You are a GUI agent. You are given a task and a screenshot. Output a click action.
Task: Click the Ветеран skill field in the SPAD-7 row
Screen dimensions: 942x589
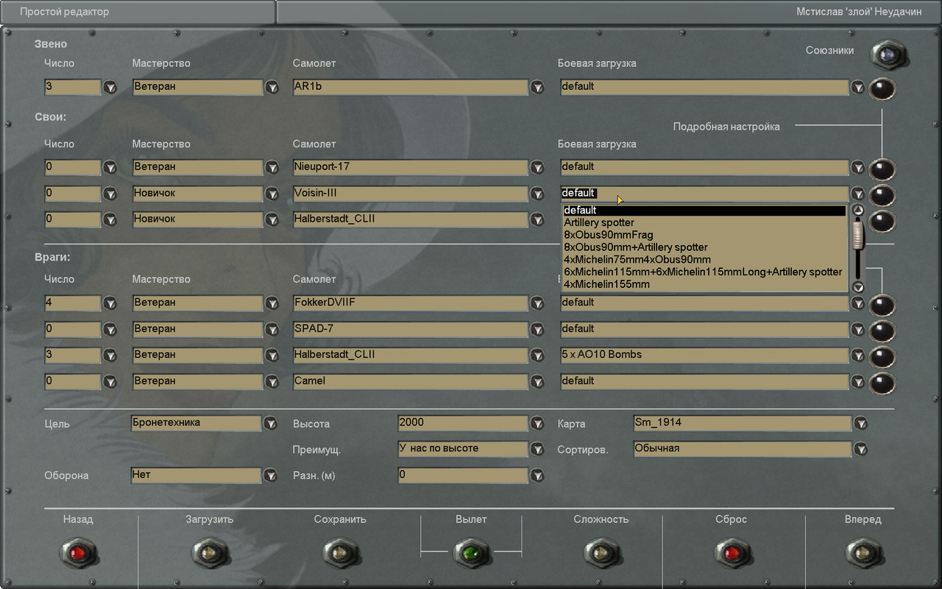tap(198, 329)
